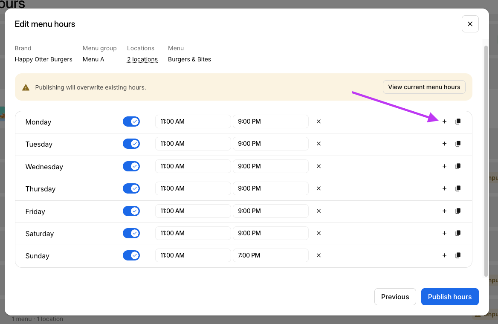
Task: Remove the Tuesday time range
Action: pos(318,144)
